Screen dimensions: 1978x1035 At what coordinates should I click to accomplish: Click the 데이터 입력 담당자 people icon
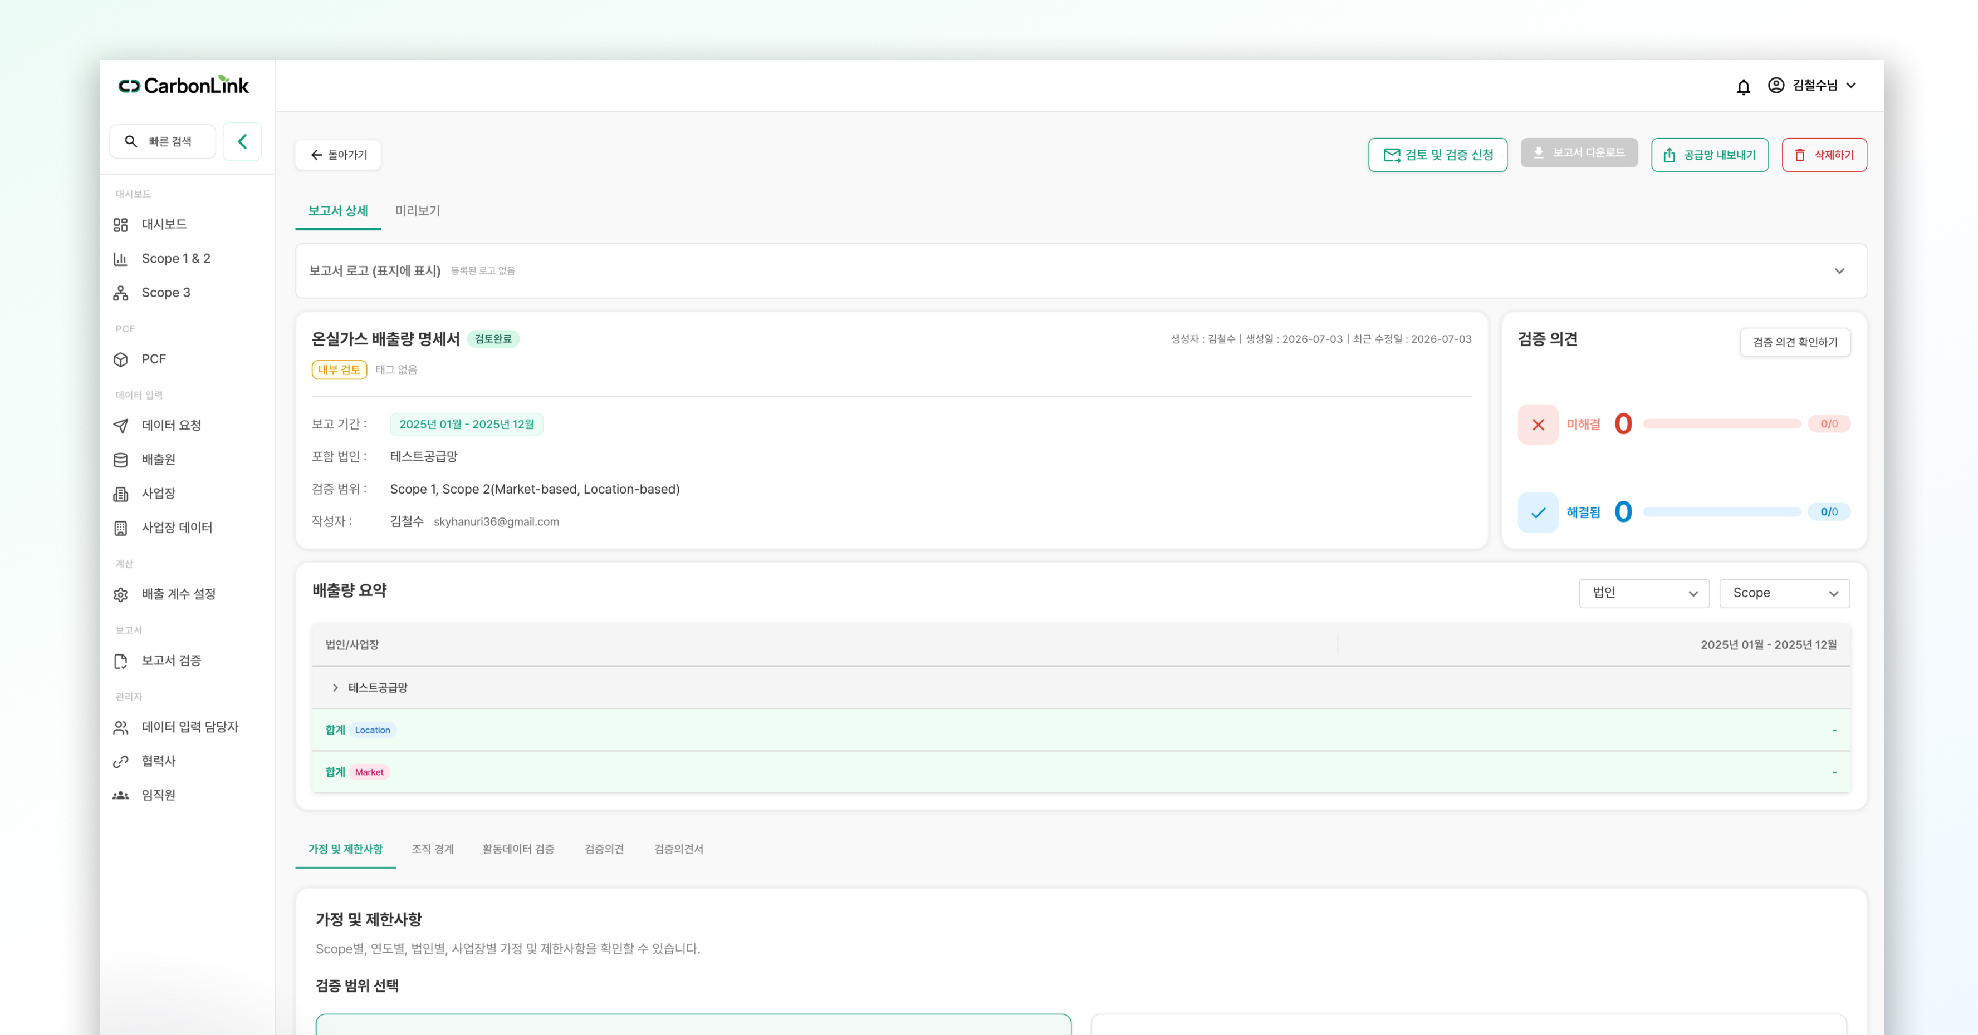(120, 727)
